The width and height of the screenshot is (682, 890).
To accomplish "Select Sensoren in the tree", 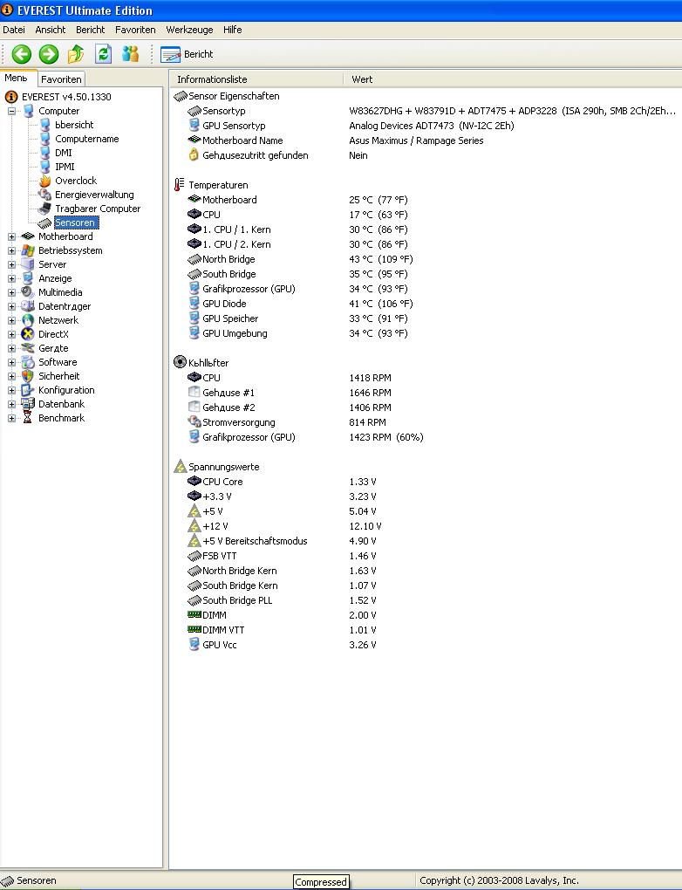I will (x=75, y=223).
